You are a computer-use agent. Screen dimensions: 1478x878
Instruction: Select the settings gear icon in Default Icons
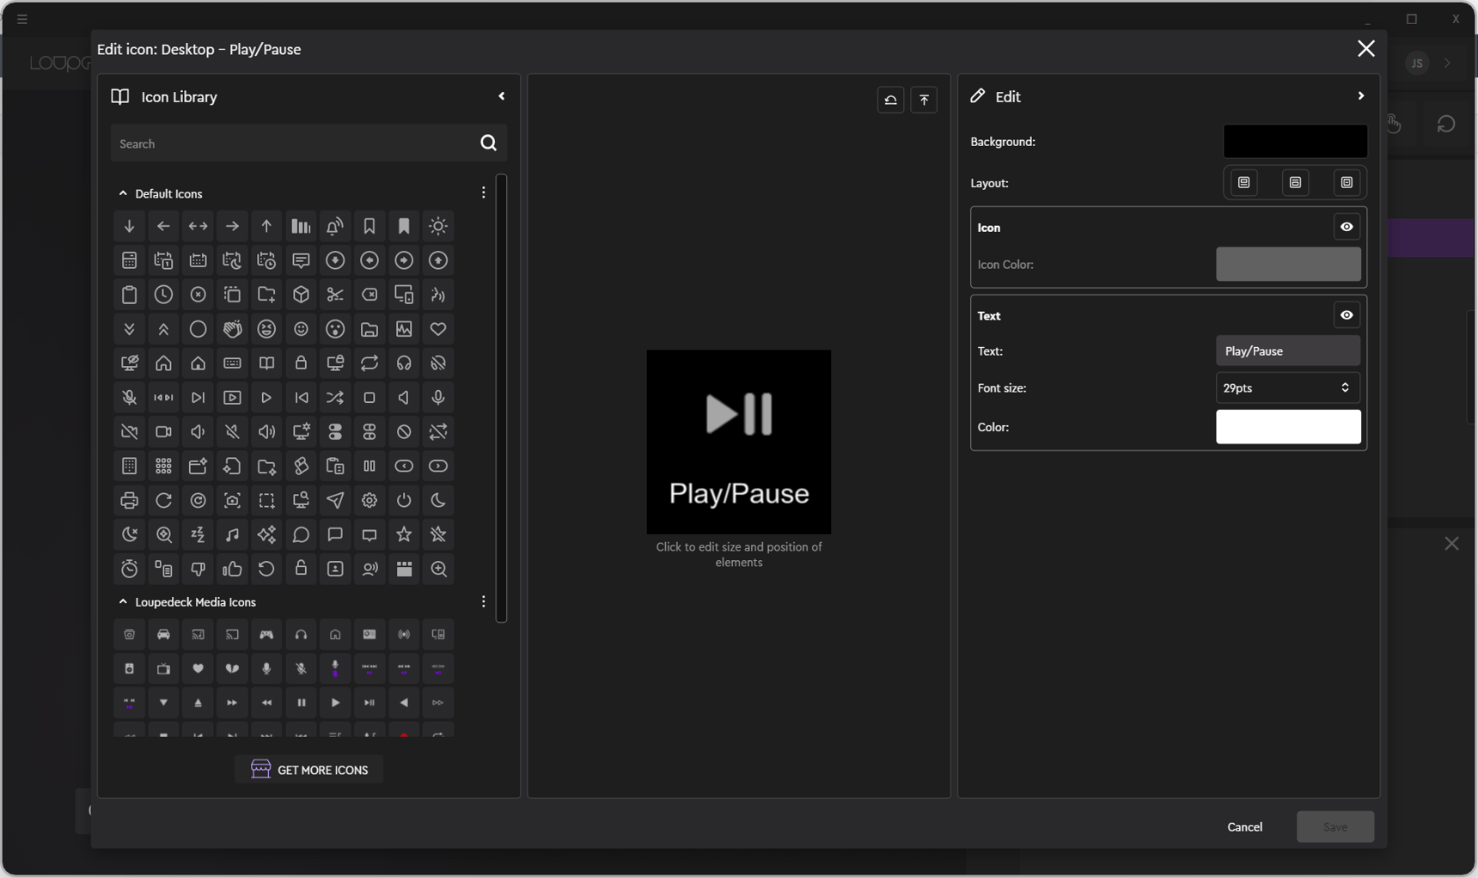click(369, 501)
